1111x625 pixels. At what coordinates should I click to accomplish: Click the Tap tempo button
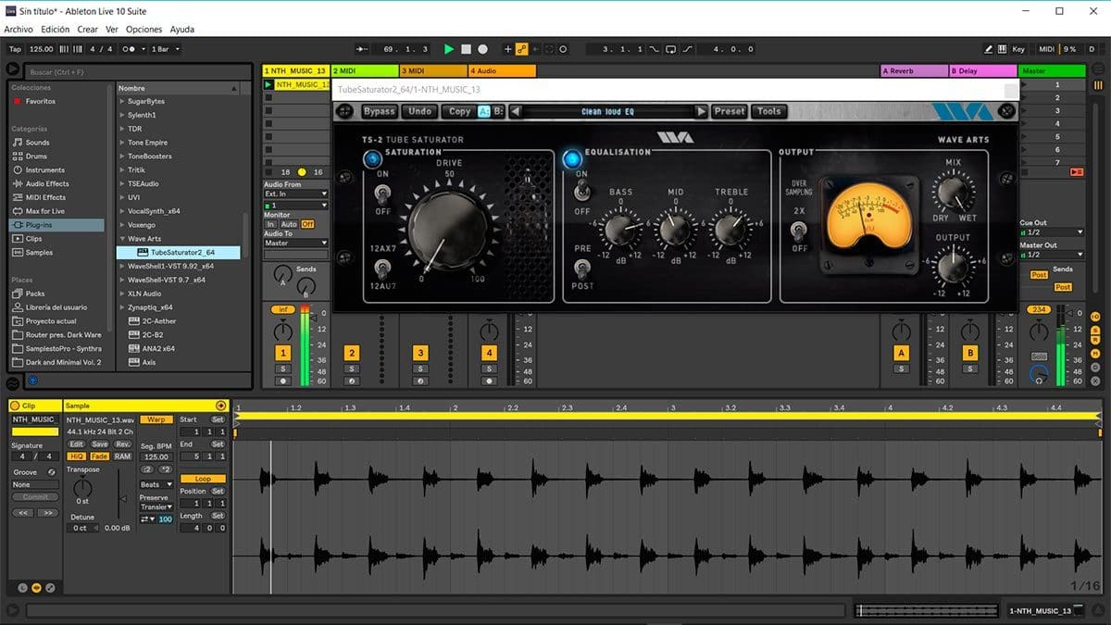(x=15, y=49)
